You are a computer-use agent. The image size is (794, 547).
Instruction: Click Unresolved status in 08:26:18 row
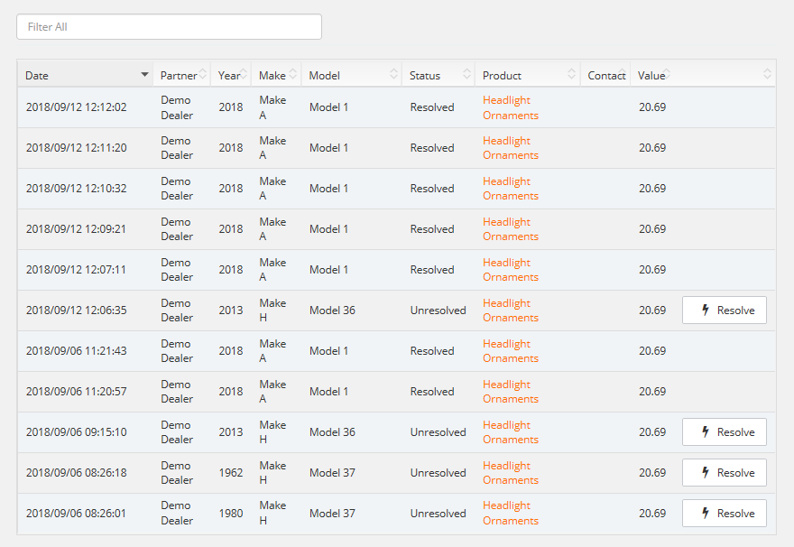tap(438, 473)
